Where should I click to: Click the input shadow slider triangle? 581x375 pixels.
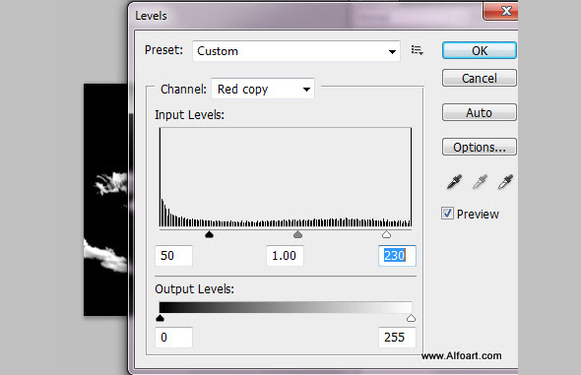210,234
